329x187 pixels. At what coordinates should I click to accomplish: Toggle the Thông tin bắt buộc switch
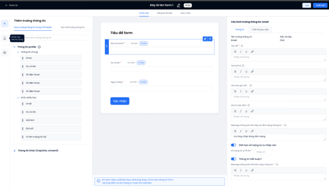[233, 159]
